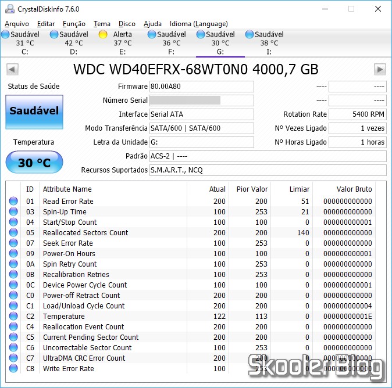This screenshot has width=392, height=388.
Task: Click the Nº Vezes Ligado field 1 vezes
Action: [358, 128]
